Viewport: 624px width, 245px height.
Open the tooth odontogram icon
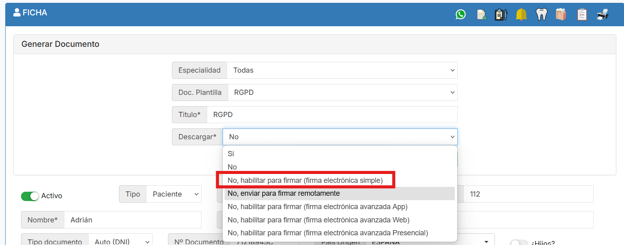tap(541, 15)
